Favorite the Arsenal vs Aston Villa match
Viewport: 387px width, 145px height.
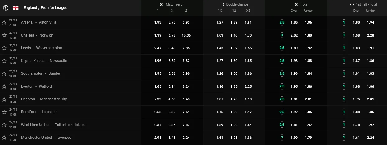(x=4, y=22)
